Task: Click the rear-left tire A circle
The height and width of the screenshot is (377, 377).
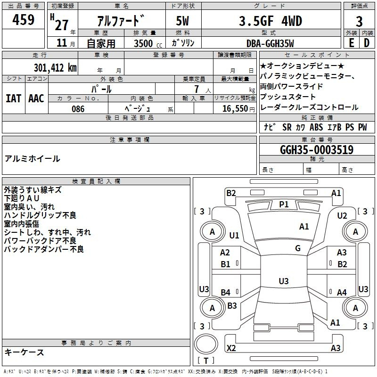Action: tap(212, 308)
